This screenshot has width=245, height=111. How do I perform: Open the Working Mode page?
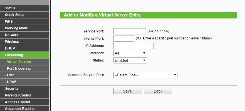click(x=25, y=28)
